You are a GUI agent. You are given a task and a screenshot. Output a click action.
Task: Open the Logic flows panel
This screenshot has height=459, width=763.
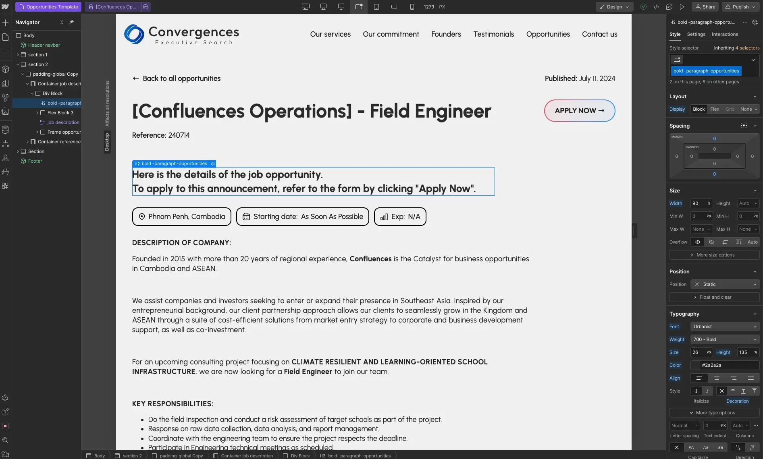[x=6, y=144]
